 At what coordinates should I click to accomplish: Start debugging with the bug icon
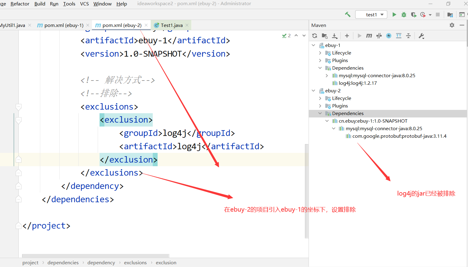pos(404,15)
